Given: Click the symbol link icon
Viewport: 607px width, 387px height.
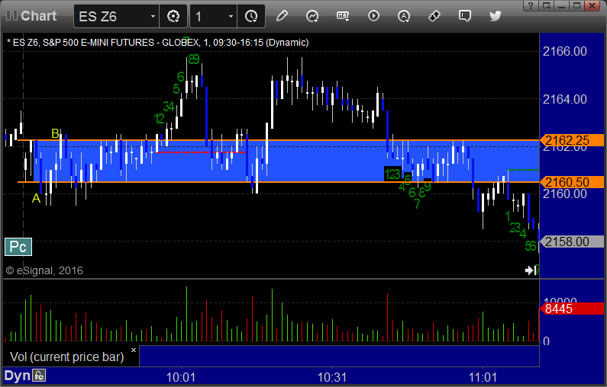Looking at the screenshot, I should pos(434,16).
